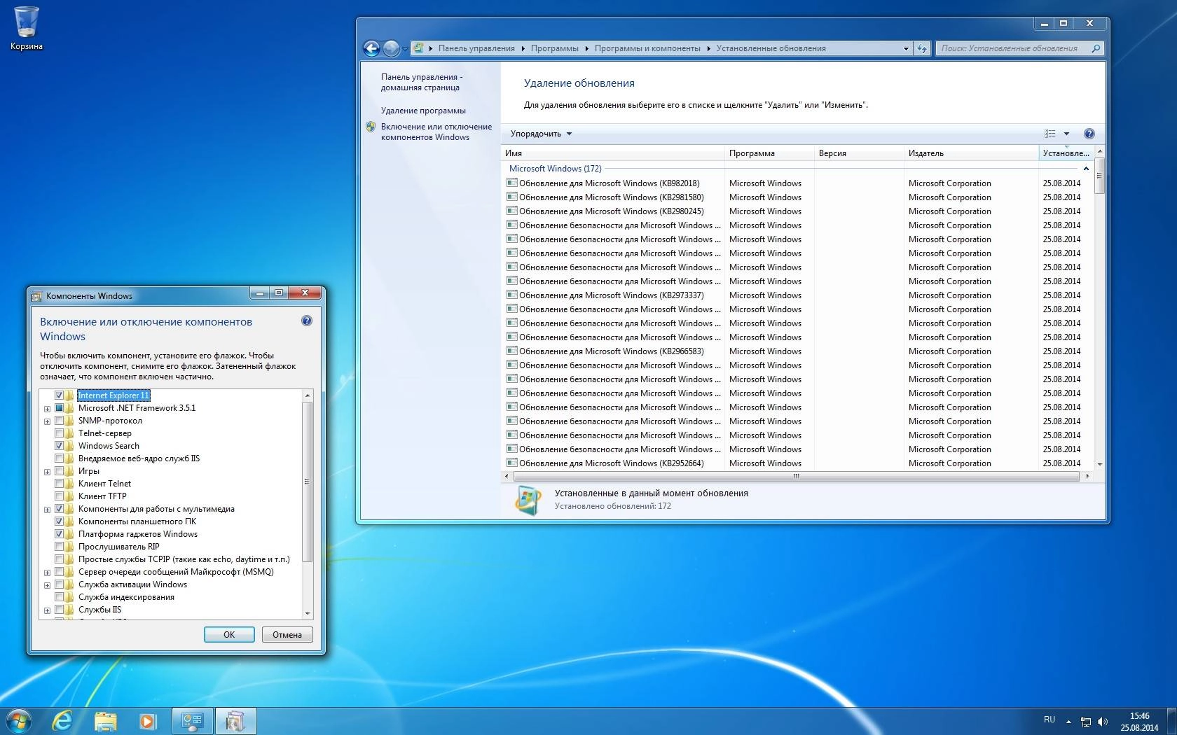Screen dimensions: 1177x735
Task: Click the installed updates status icon
Action: click(528, 500)
